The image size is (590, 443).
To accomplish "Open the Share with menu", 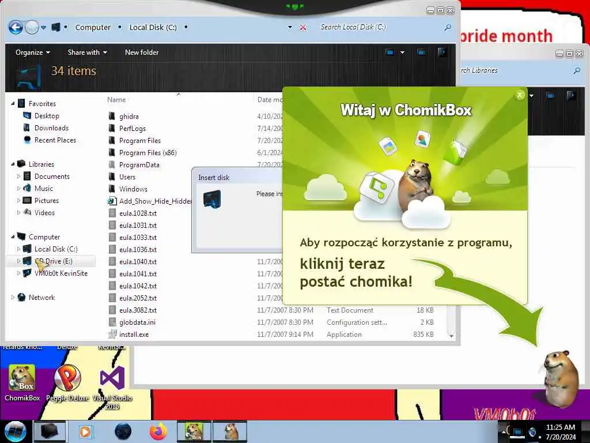I will (88, 52).
